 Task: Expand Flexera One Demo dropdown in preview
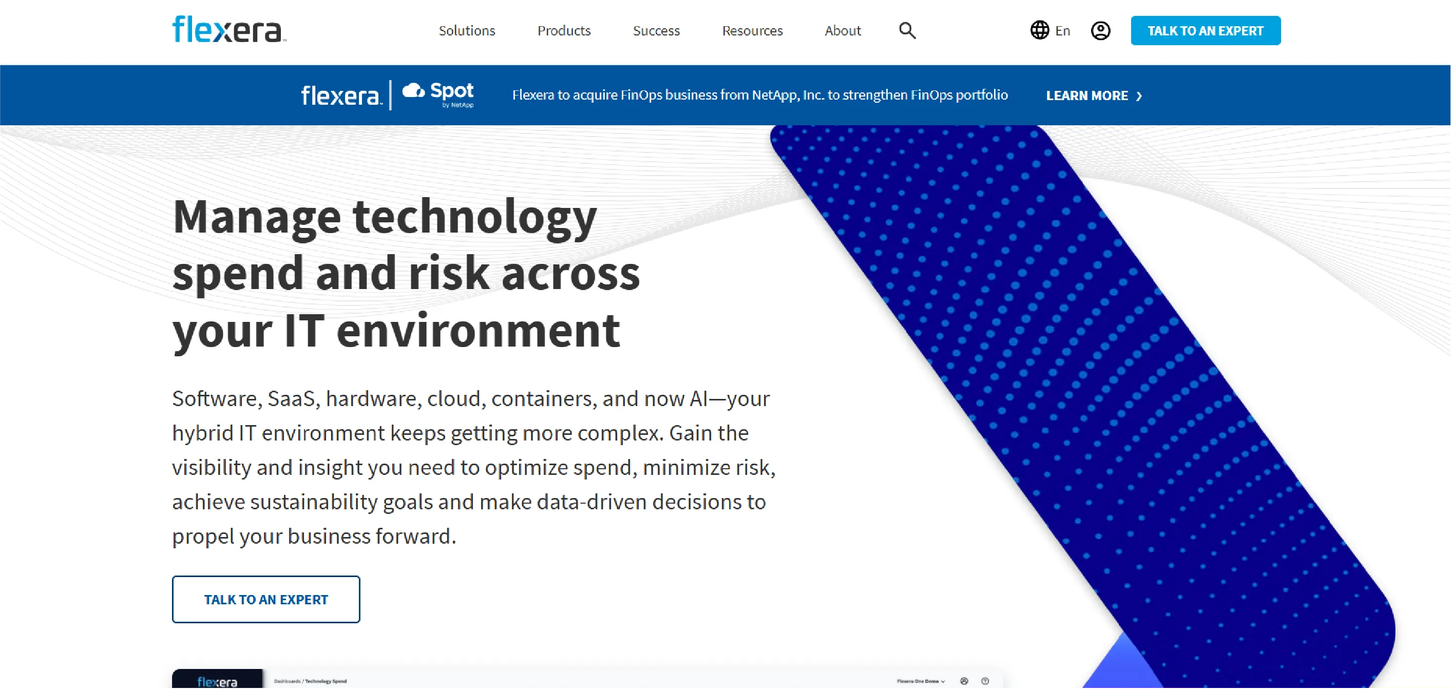(x=921, y=681)
